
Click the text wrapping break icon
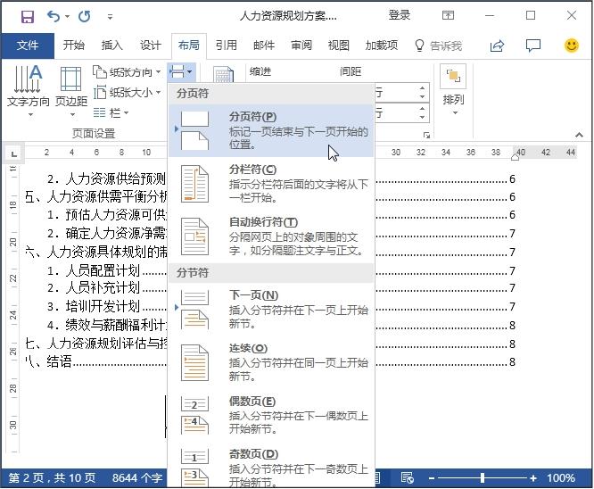(x=194, y=236)
